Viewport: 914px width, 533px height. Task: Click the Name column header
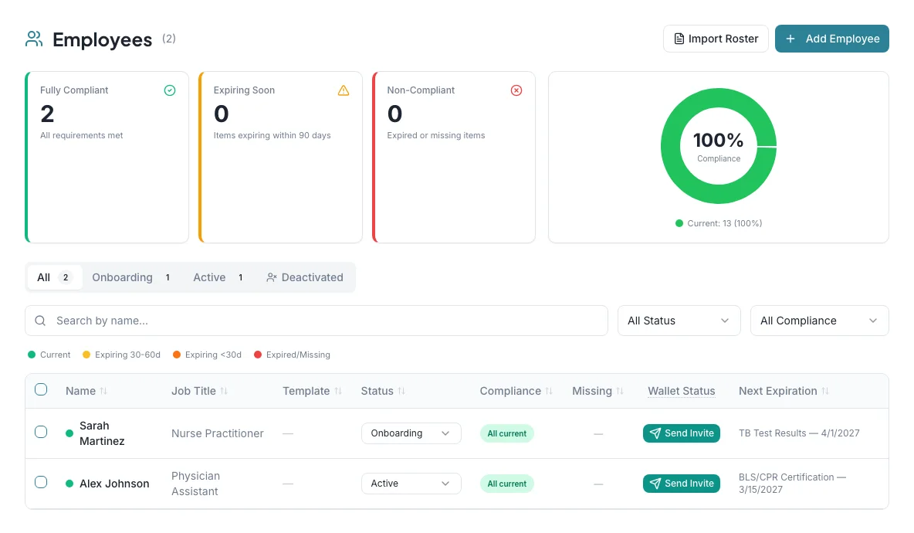pyautogui.click(x=80, y=392)
